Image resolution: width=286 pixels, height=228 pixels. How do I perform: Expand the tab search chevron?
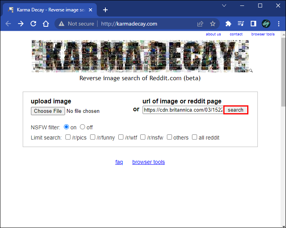point(224,6)
